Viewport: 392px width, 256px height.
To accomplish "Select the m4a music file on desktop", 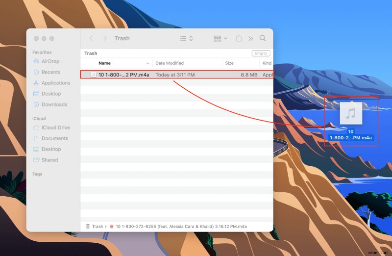I will pyautogui.click(x=351, y=113).
